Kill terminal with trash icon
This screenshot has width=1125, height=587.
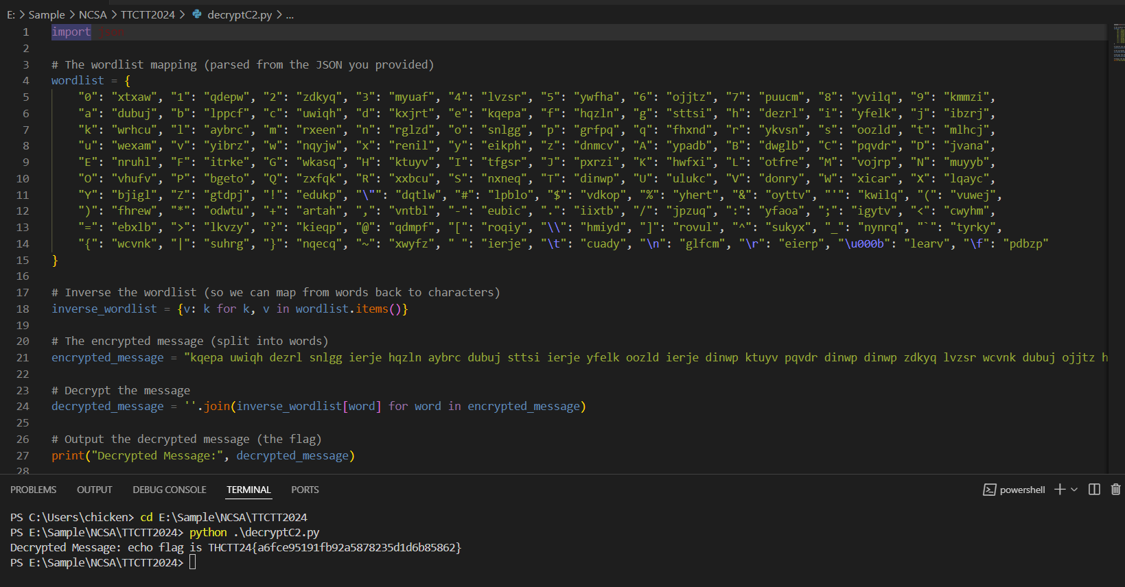pos(1116,490)
